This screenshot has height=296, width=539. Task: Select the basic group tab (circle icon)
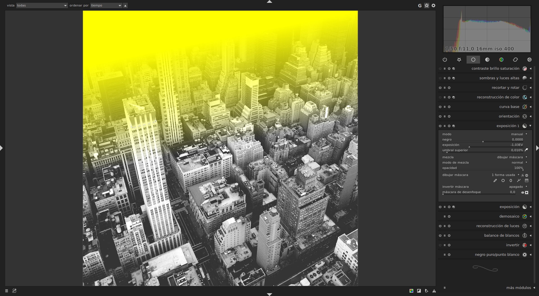pos(473,60)
